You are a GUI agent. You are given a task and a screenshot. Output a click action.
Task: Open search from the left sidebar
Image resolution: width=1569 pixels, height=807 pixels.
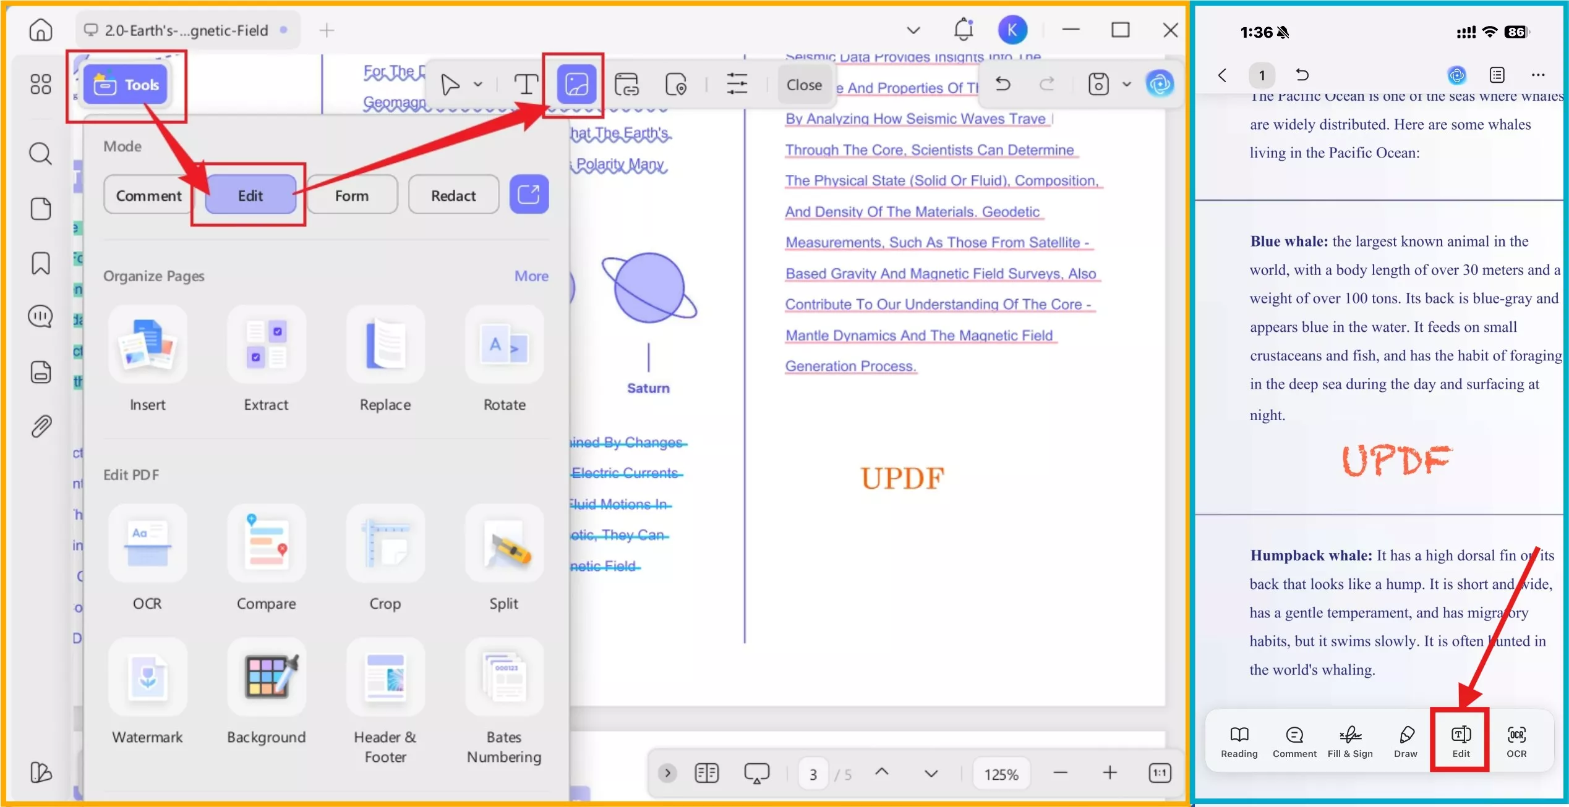40,153
